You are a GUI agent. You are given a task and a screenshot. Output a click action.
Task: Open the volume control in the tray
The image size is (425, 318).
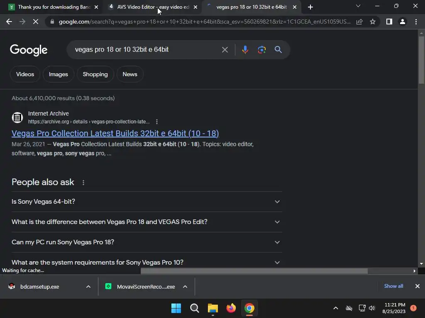(372, 308)
